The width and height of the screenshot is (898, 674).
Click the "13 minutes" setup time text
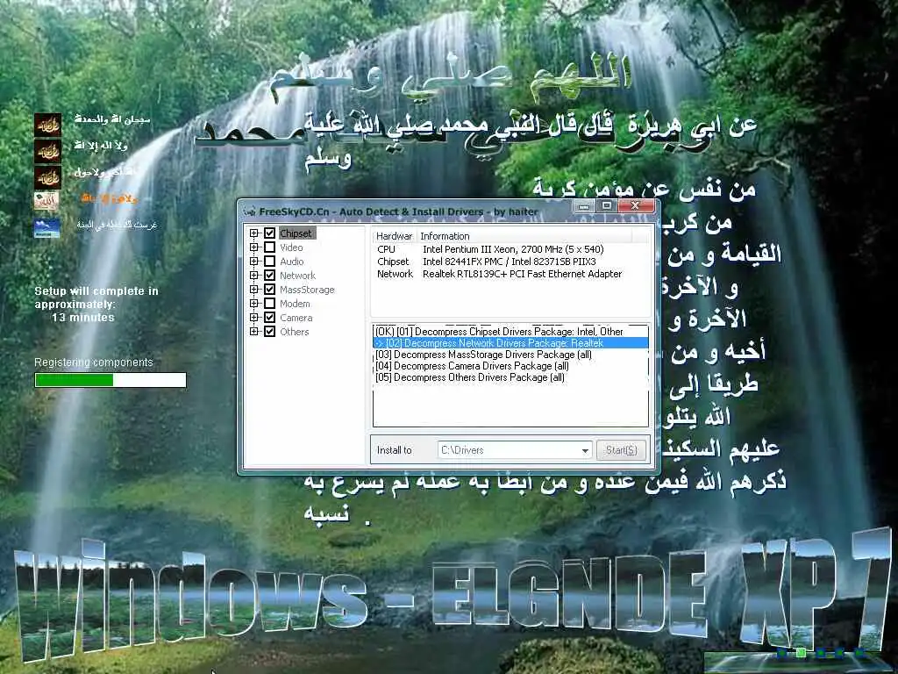(x=83, y=318)
